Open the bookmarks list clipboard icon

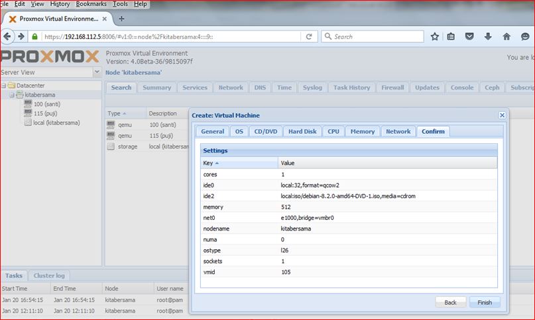coord(451,36)
